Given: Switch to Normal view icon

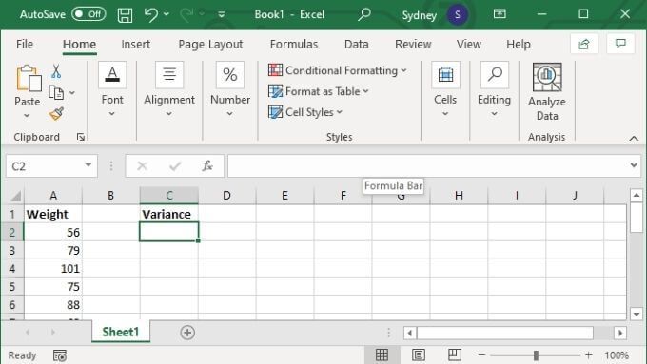Looking at the screenshot, I should tap(382, 354).
